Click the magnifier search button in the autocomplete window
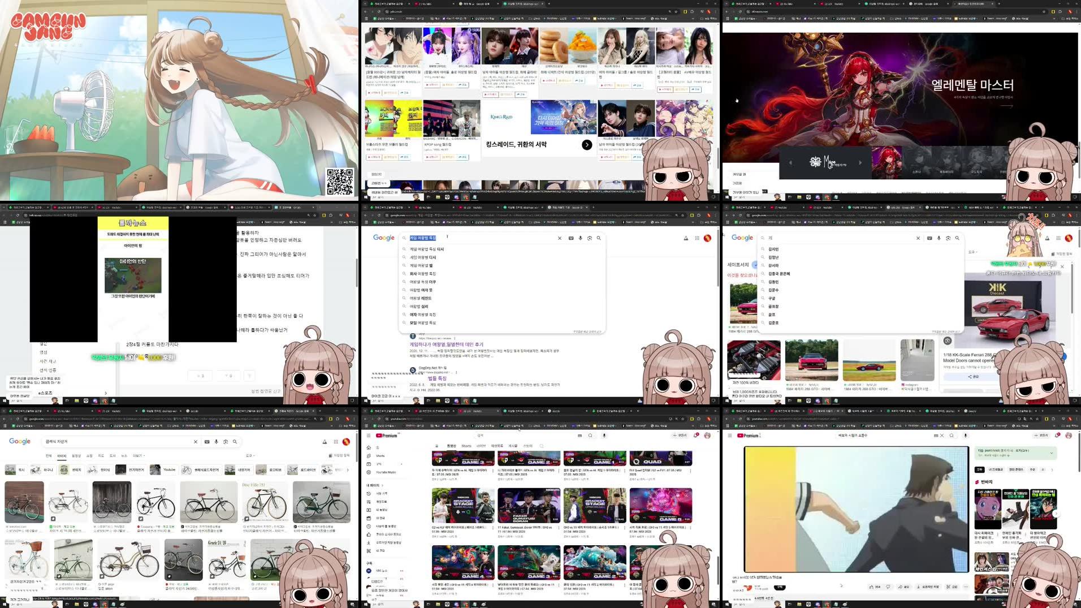The image size is (1081, 608). pyautogui.click(x=599, y=238)
